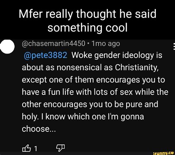175x155 pixels.
Task: Open the @pete3882 mention link
Action: point(46,55)
